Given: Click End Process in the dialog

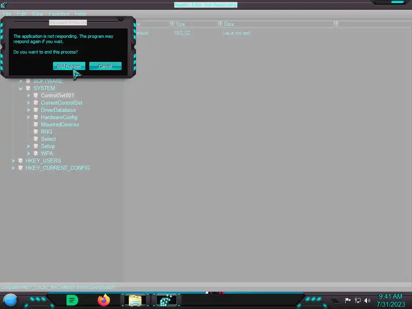Looking at the screenshot, I should click(69, 66).
